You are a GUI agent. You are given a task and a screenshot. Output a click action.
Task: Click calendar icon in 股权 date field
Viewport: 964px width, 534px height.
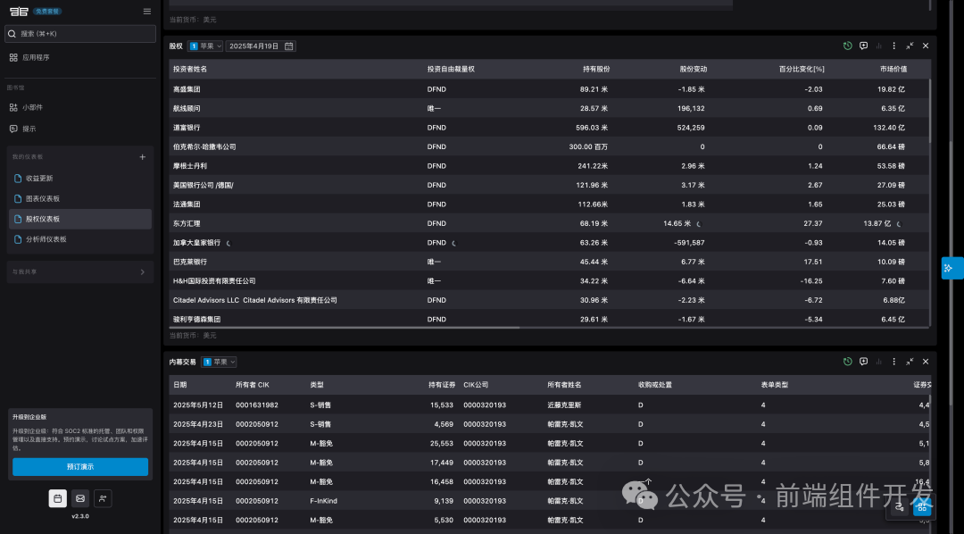coord(289,46)
